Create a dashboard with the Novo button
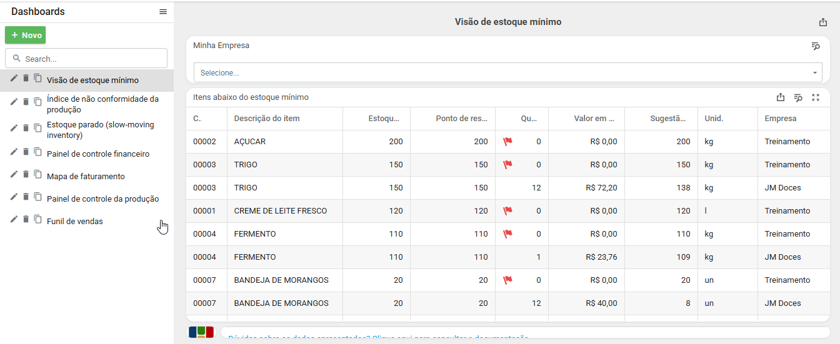 click(26, 35)
